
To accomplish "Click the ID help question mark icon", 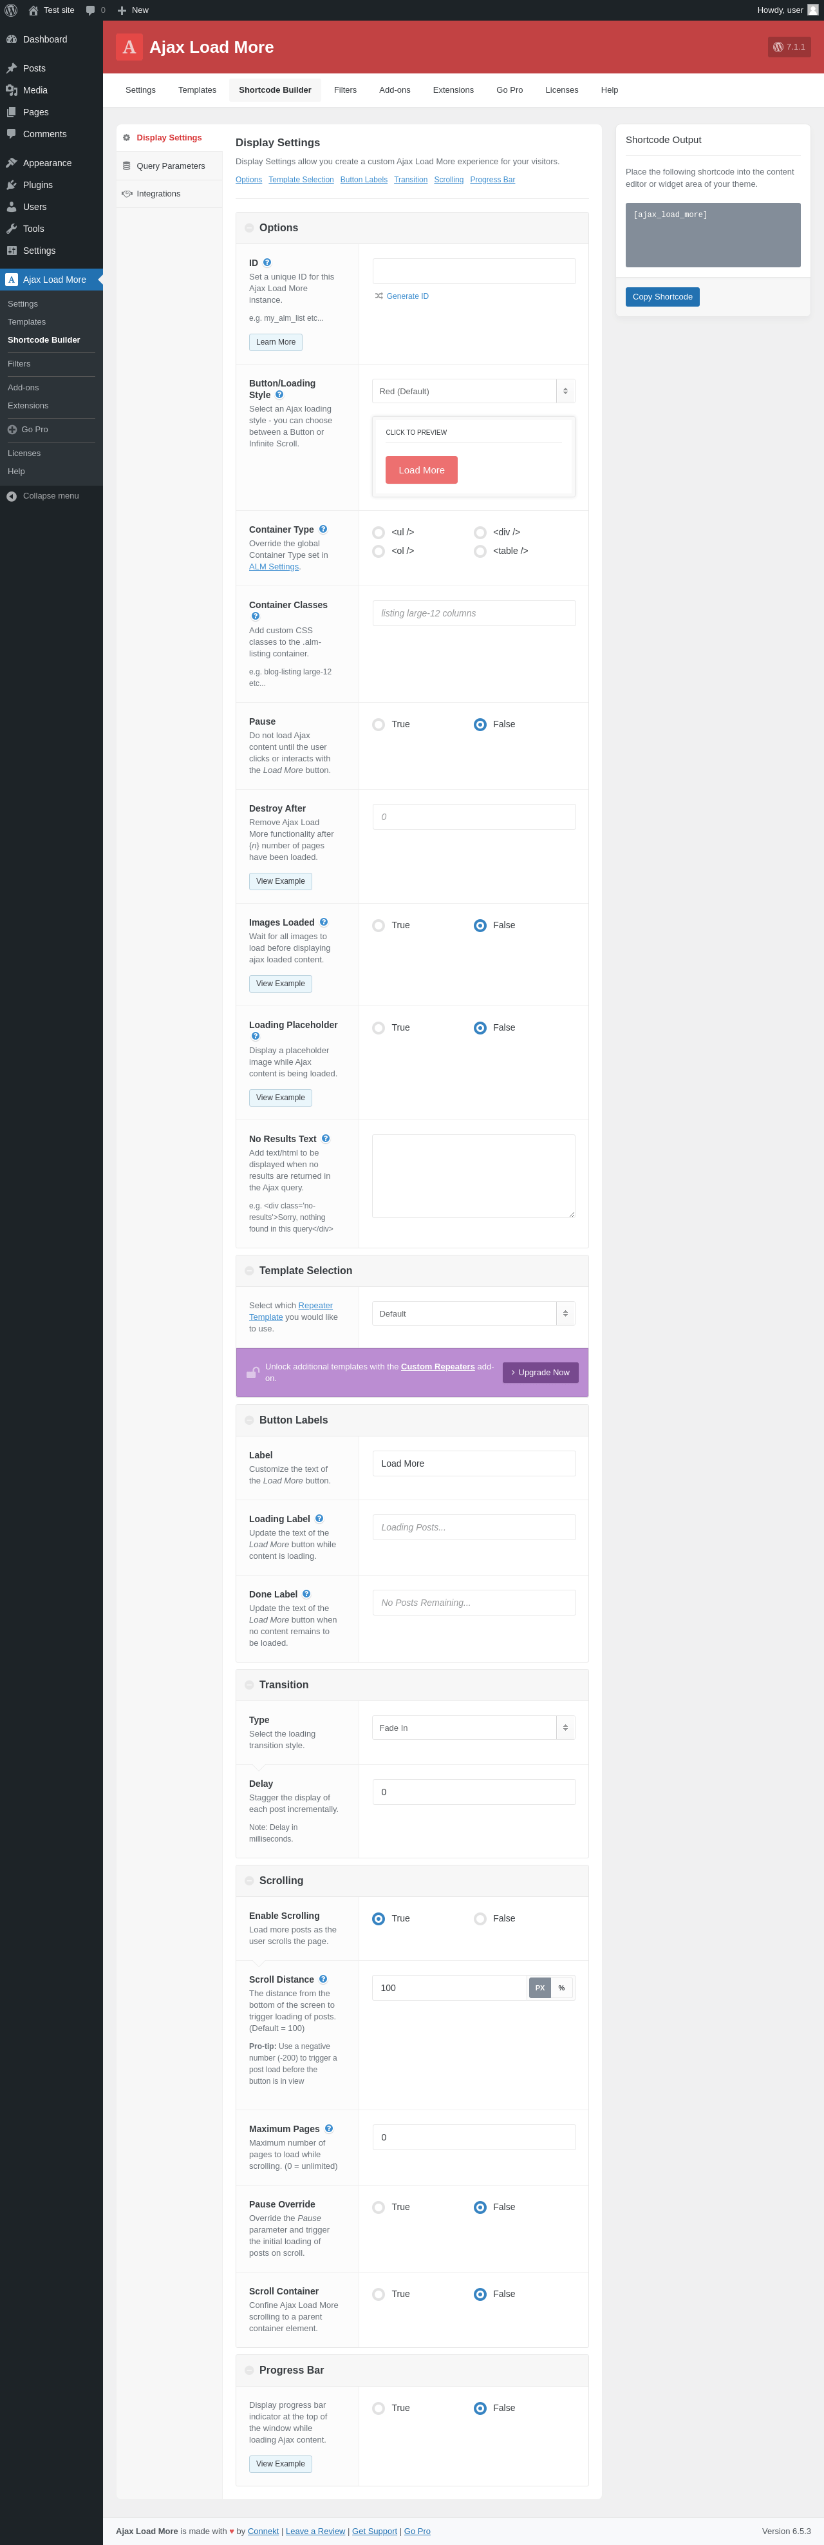I will [x=267, y=263].
